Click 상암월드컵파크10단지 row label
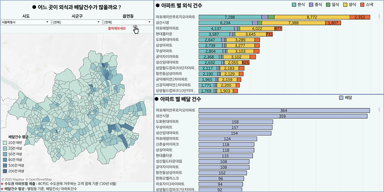Image resolution: width=384 pixels, height=192 pixels. (176, 90)
